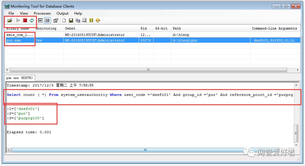Viewport: 305px width, 166px height.
Task: Click output pane scroll down arrow
Action: tap(296, 145)
